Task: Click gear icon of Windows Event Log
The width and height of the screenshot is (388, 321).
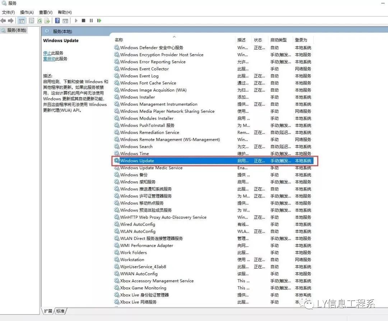Action: pos(117,76)
